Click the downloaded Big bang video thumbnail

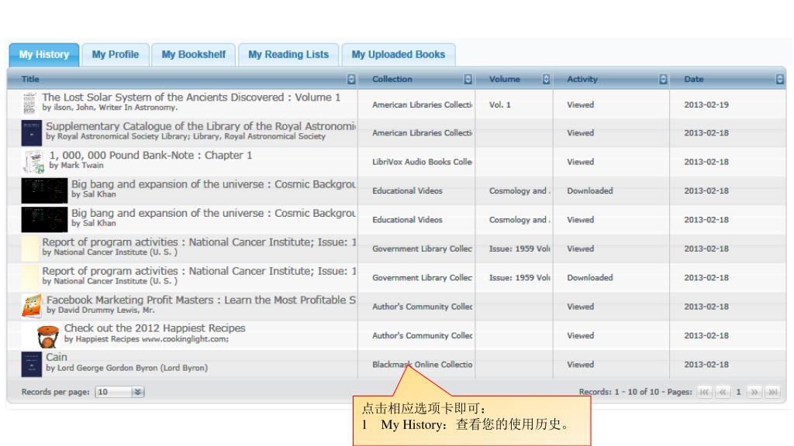44,190
